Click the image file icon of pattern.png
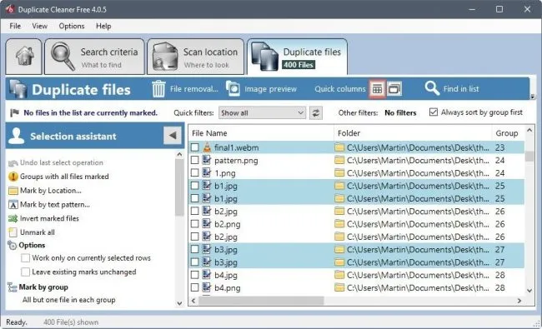Screen dimensions: 542x329 [207, 160]
